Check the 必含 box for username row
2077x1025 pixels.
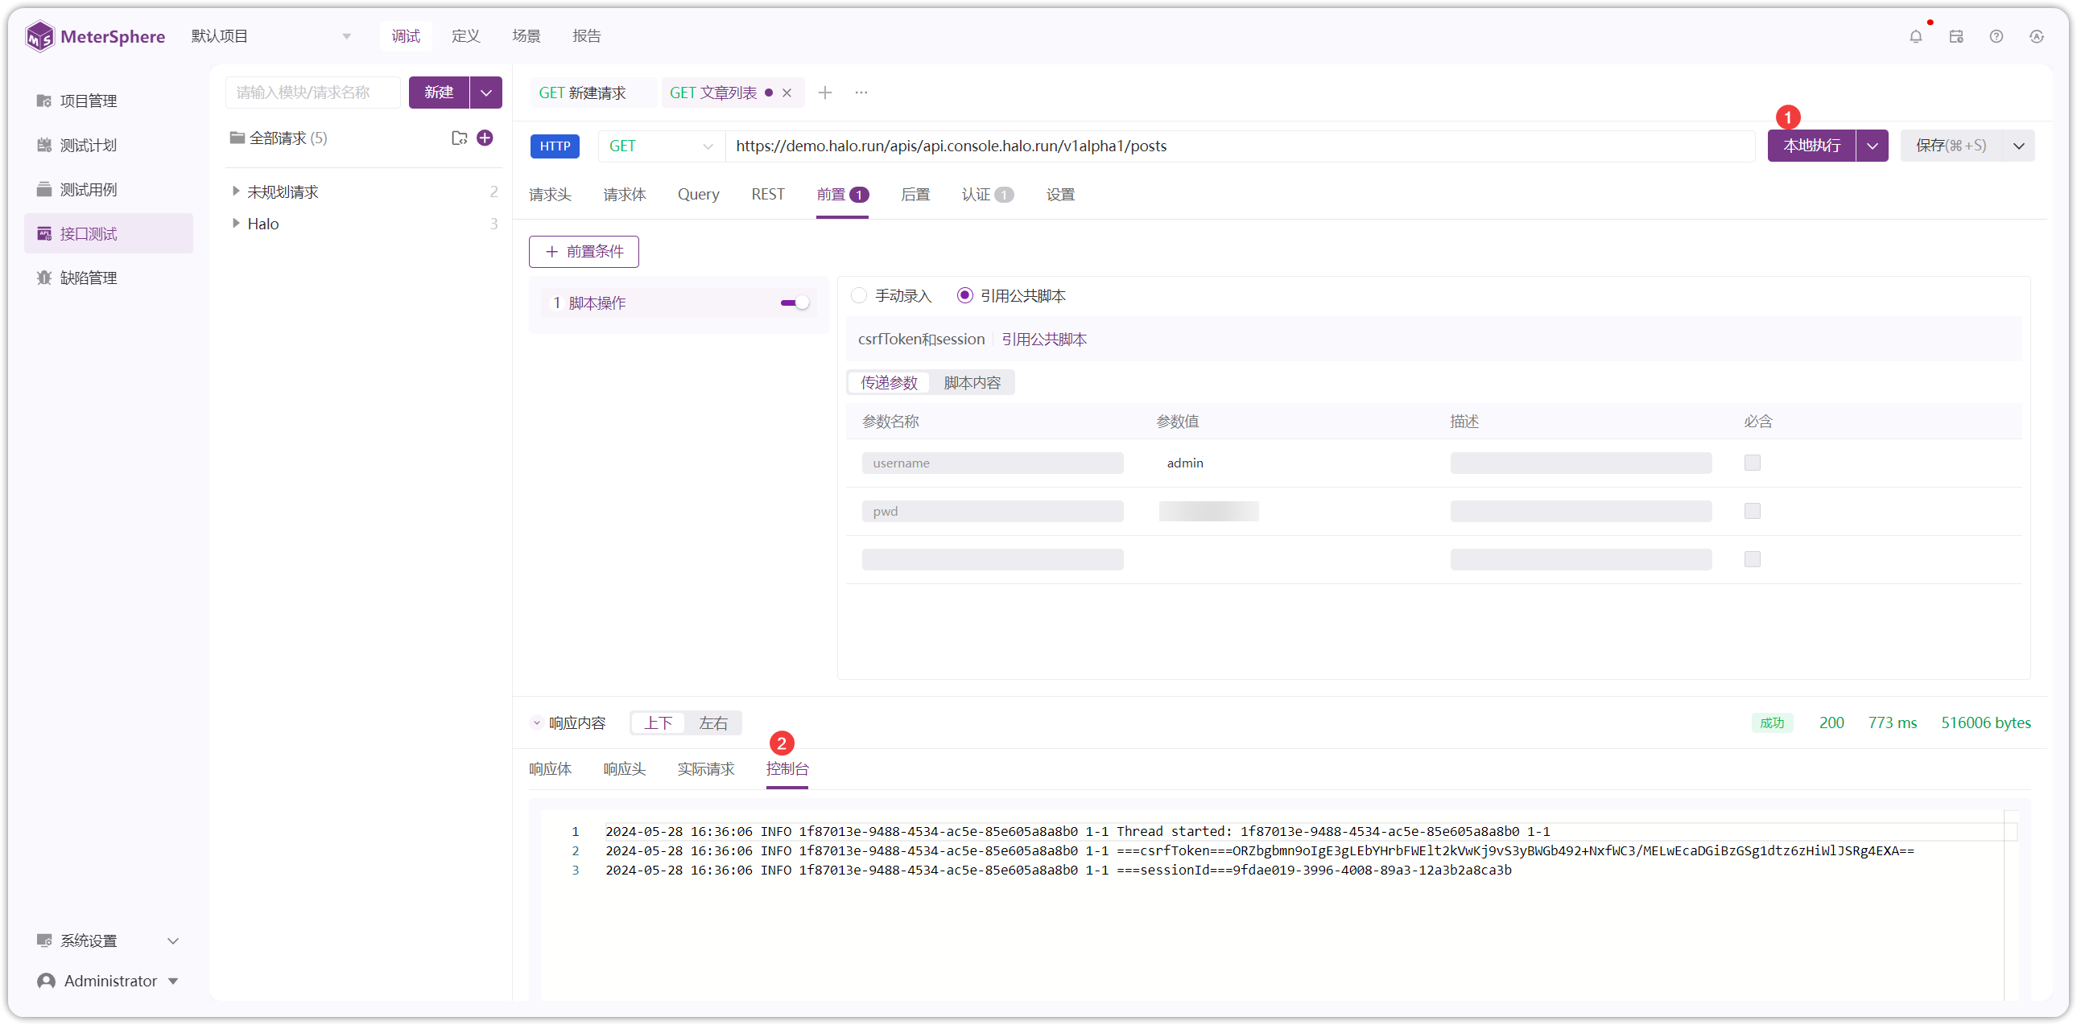click(x=1752, y=463)
